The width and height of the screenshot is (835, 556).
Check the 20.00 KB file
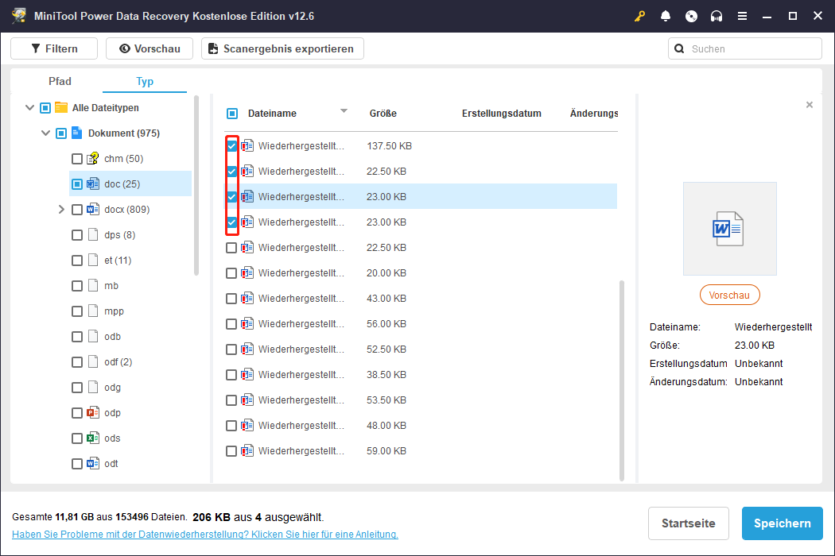point(231,273)
